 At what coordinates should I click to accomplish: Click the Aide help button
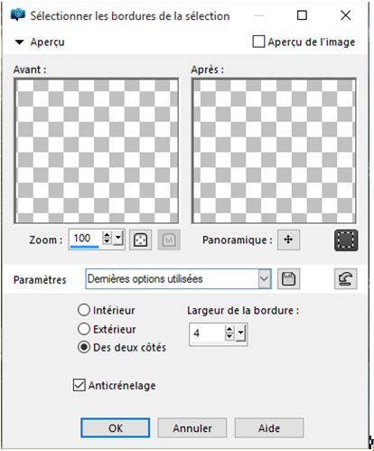point(269,428)
